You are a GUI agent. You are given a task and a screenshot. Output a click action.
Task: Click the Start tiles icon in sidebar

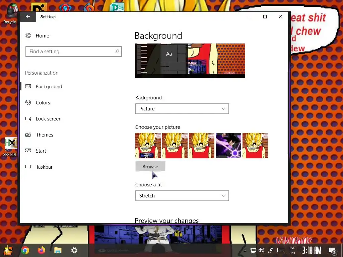coord(28,151)
